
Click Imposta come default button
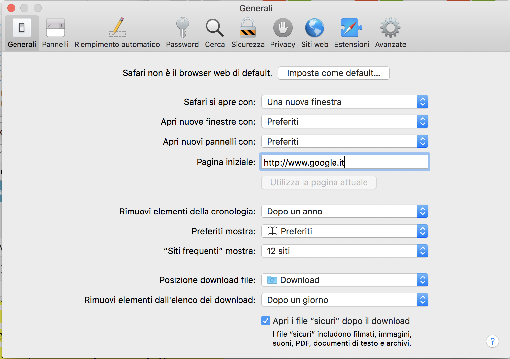(334, 73)
